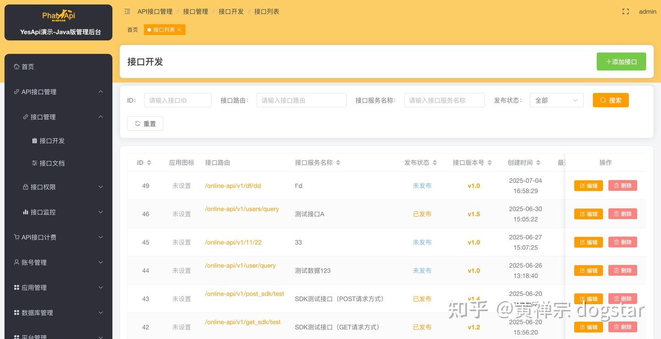This screenshot has width=661, height=339.
Task: Enter fullscreen using the top-right icon
Action: tap(625, 11)
